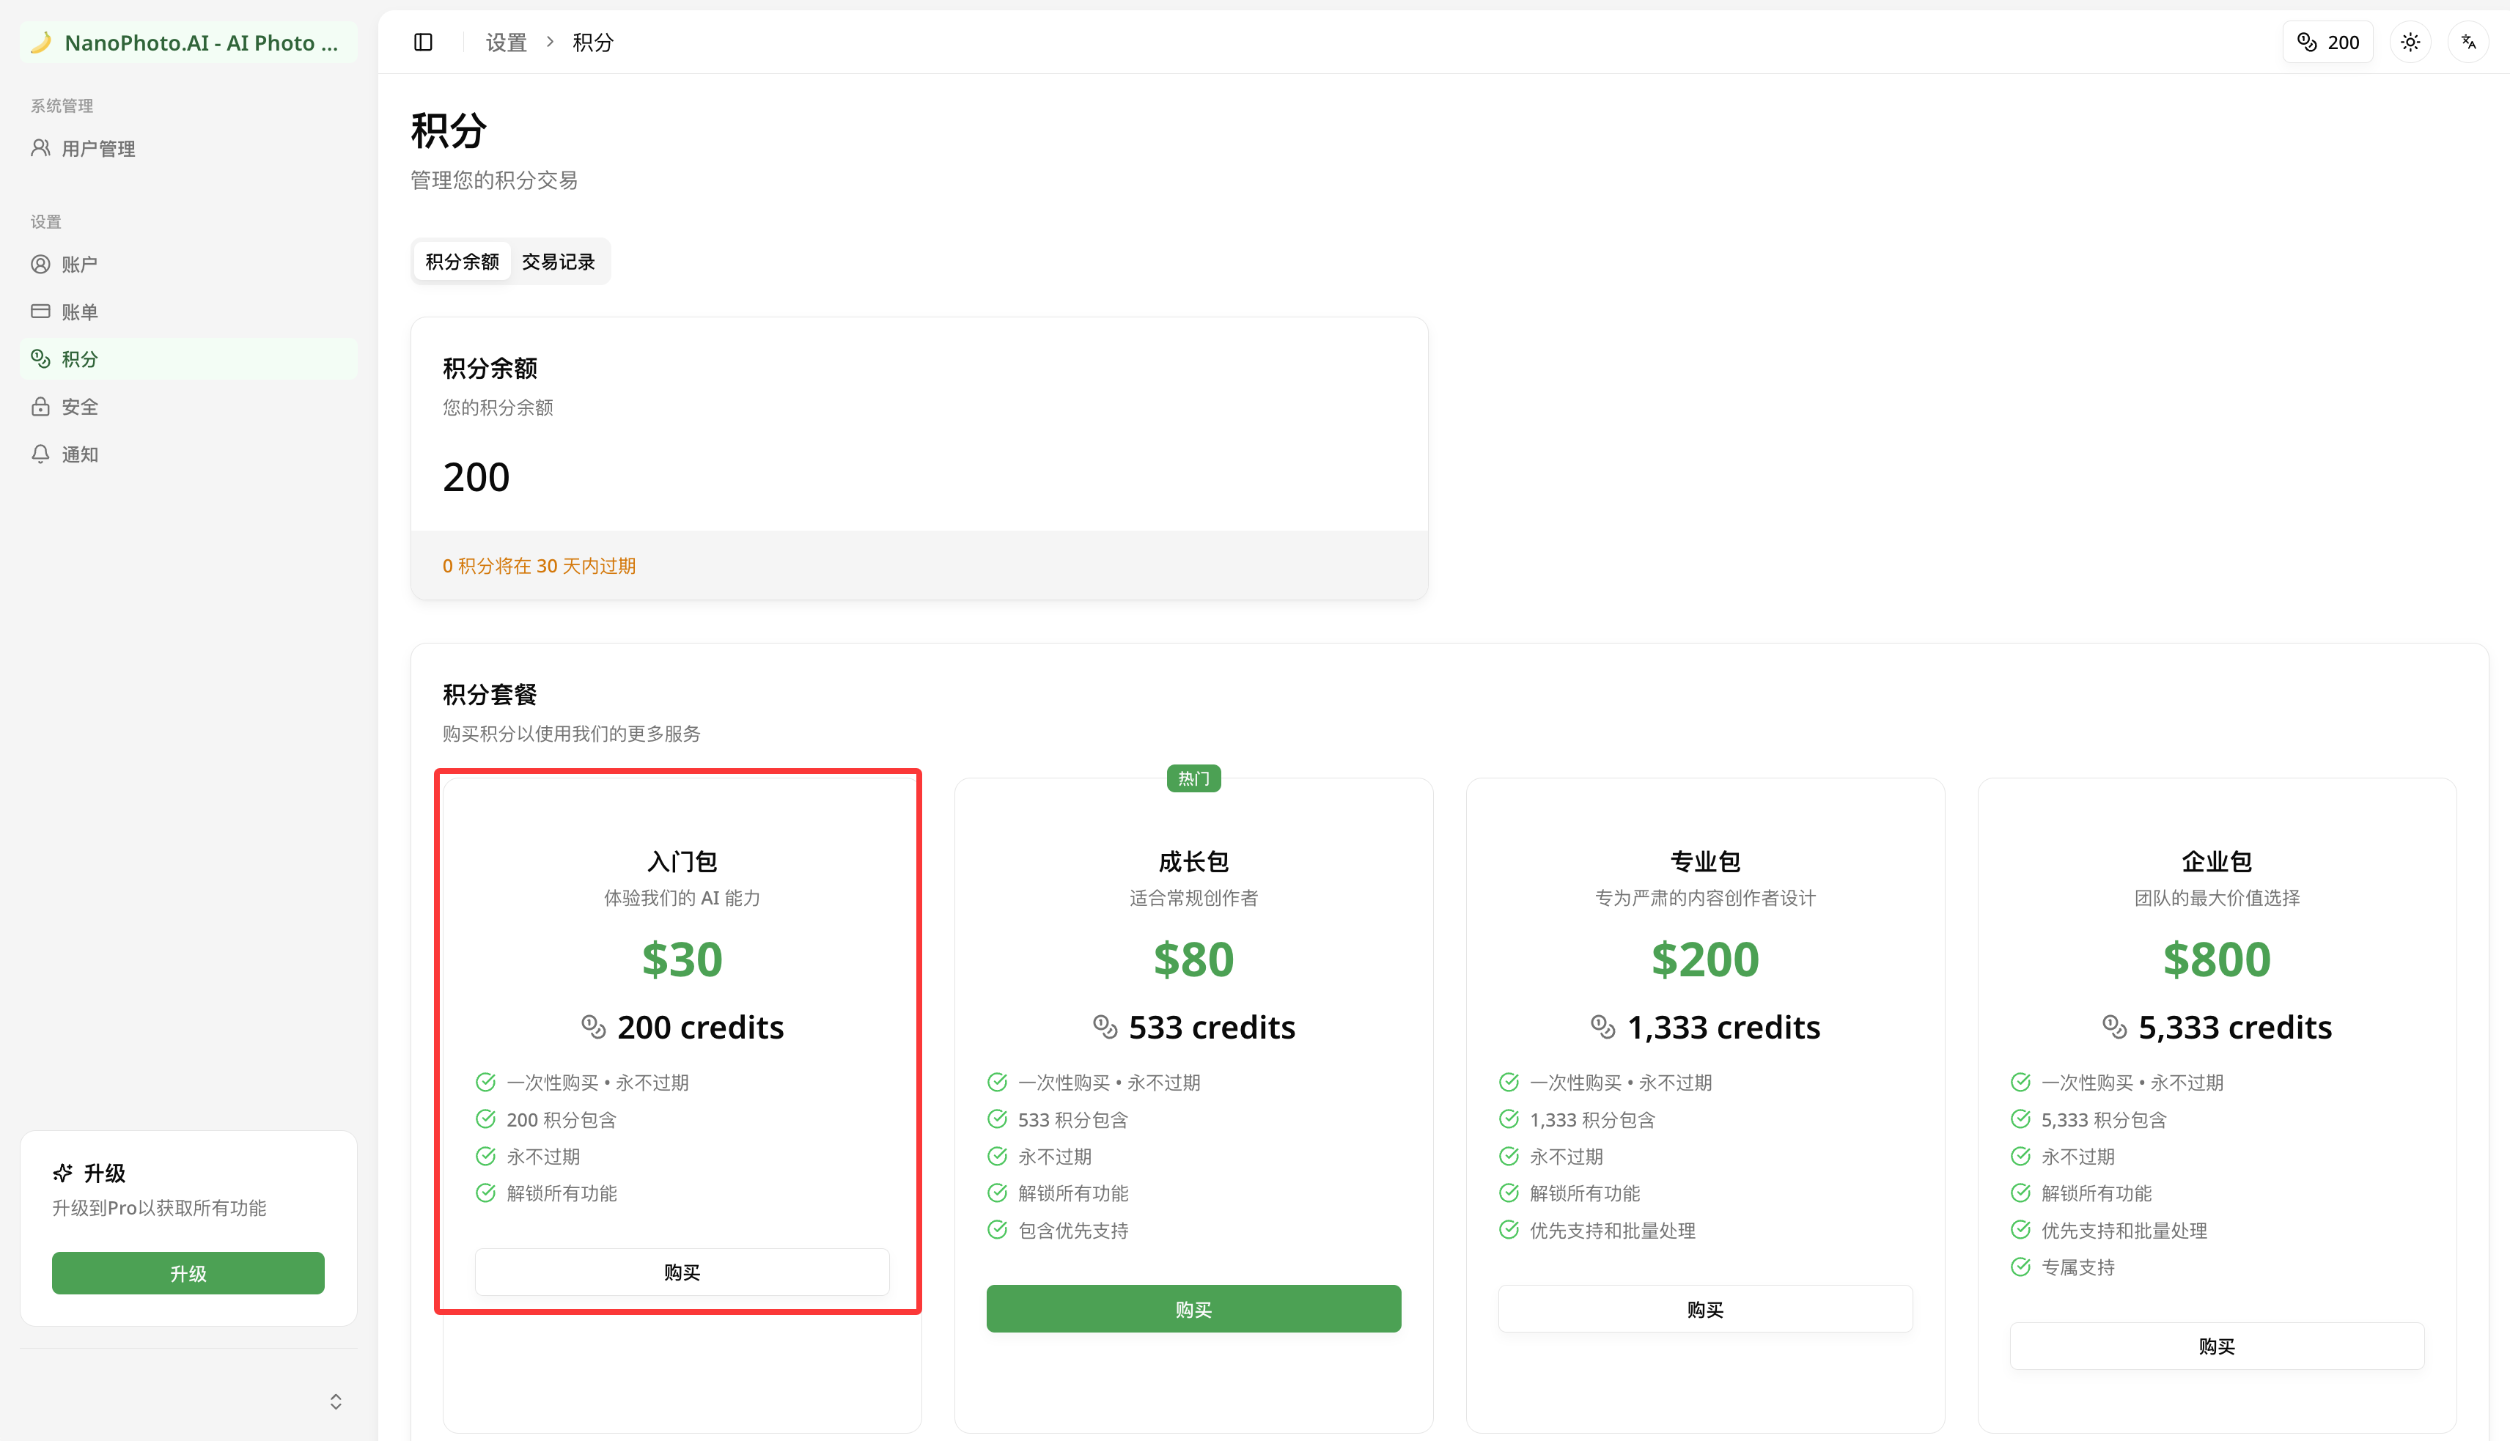The width and height of the screenshot is (2510, 1441).
Task: Select the 积分余额 tab
Action: (463, 262)
